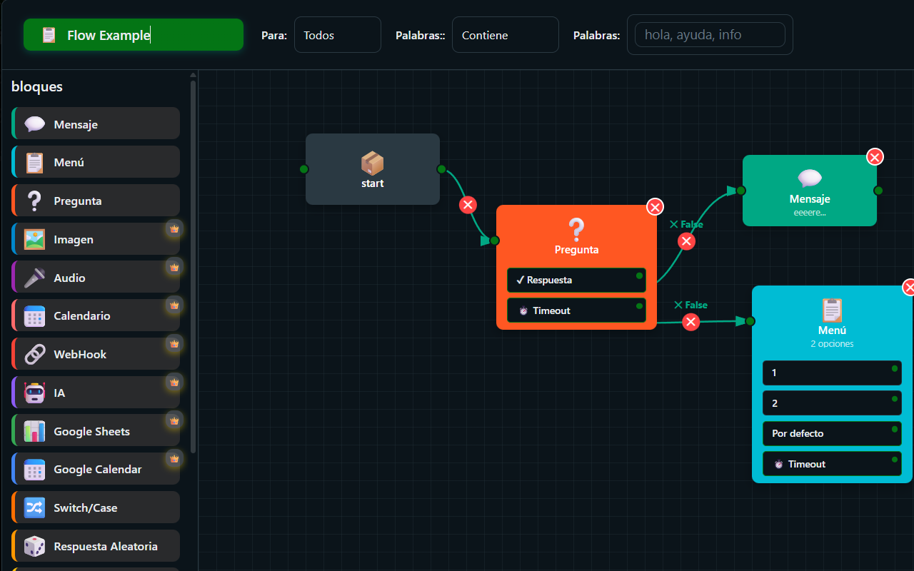Open the Palabras dropdown showing Contiene

pyautogui.click(x=506, y=35)
